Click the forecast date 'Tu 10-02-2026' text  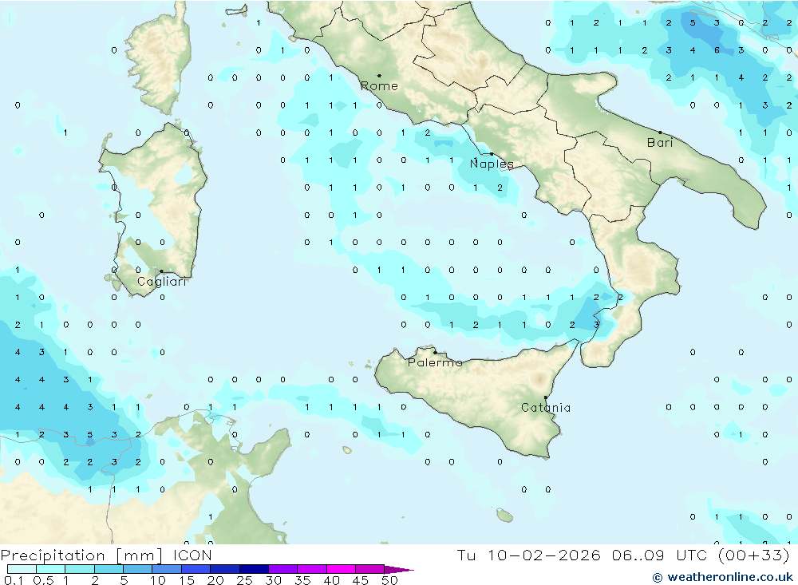(x=528, y=555)
